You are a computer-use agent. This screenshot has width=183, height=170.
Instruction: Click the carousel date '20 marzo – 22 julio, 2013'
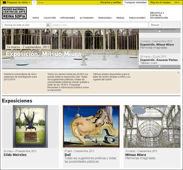point(153,57)
